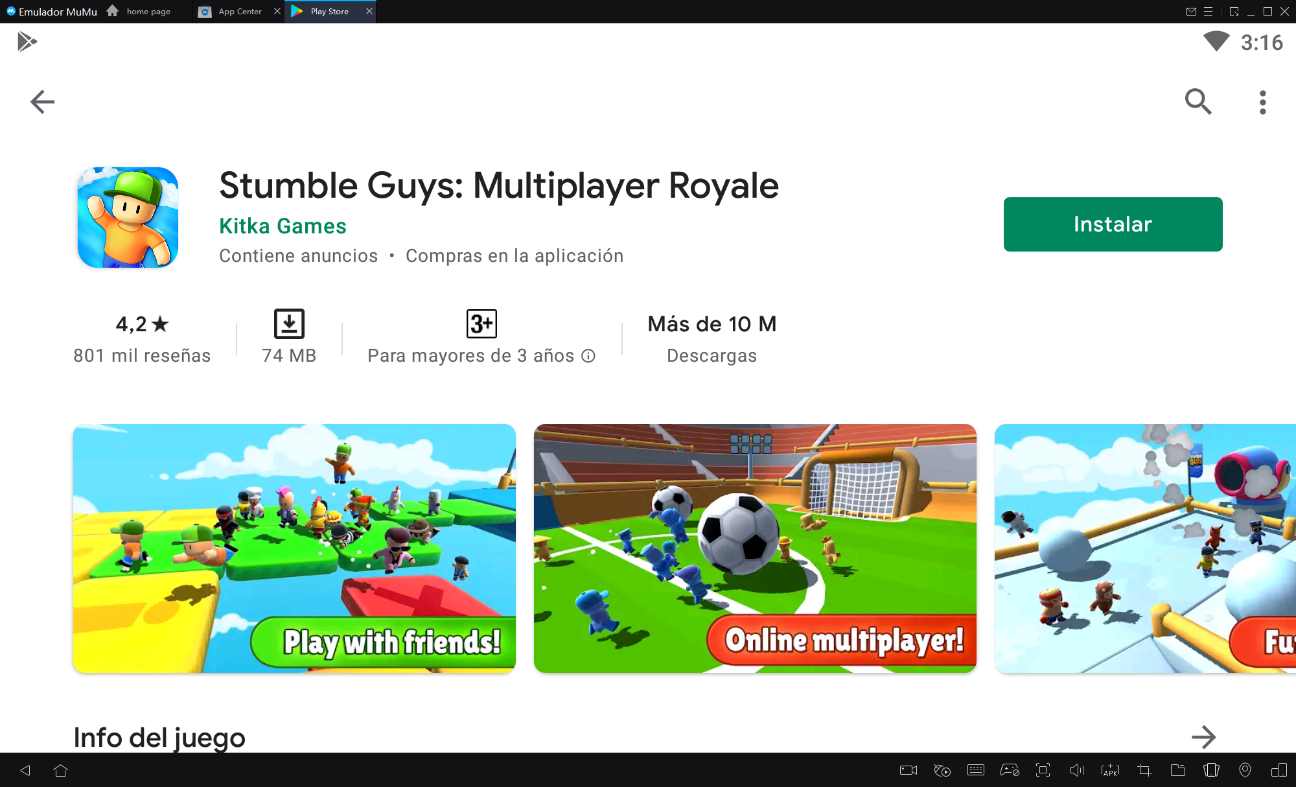Open virtual location pin icon
Viewport: 1296px width, 787px height.
(1245, 770)
